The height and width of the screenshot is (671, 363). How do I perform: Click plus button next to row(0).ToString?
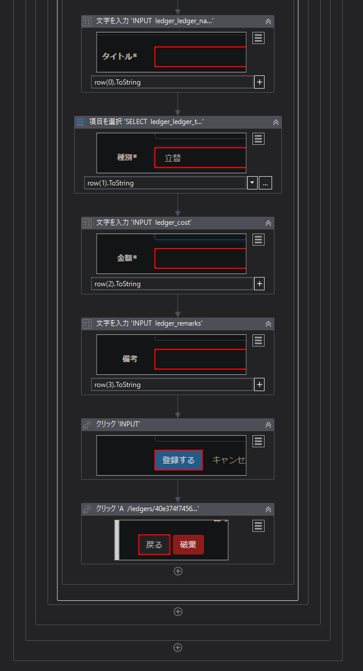[x=259, y=82]
